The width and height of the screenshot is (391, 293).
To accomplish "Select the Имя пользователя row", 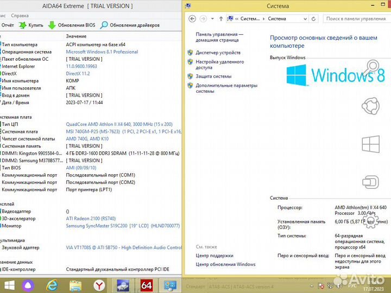I will click(x=91, y=88).
